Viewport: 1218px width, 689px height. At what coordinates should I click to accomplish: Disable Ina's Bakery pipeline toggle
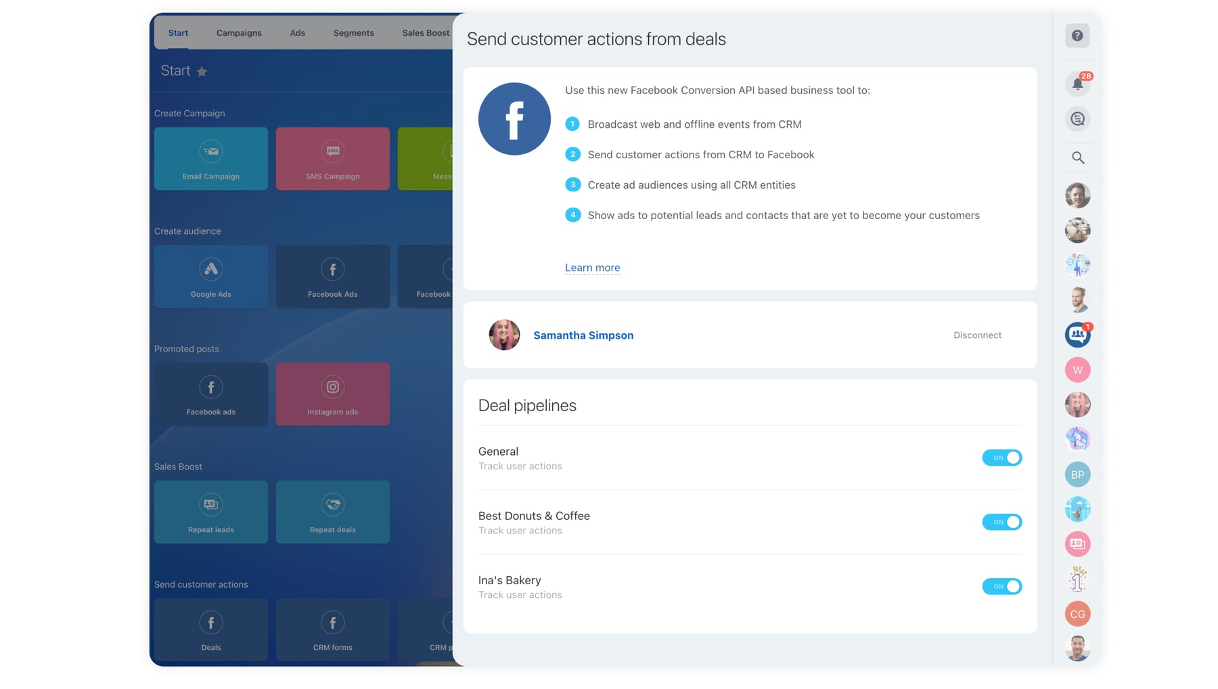click(1001, 586)
